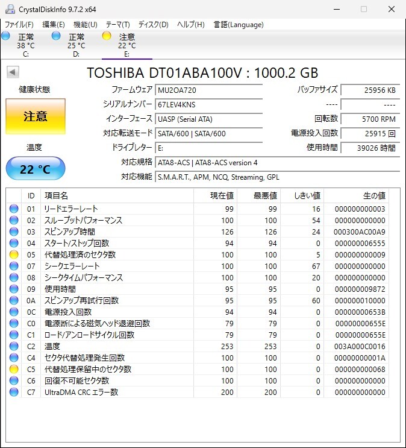Minimize the CrystalDiskInfo window
The height and width of the screenshot is (448, 406).
tap(337, 9)
